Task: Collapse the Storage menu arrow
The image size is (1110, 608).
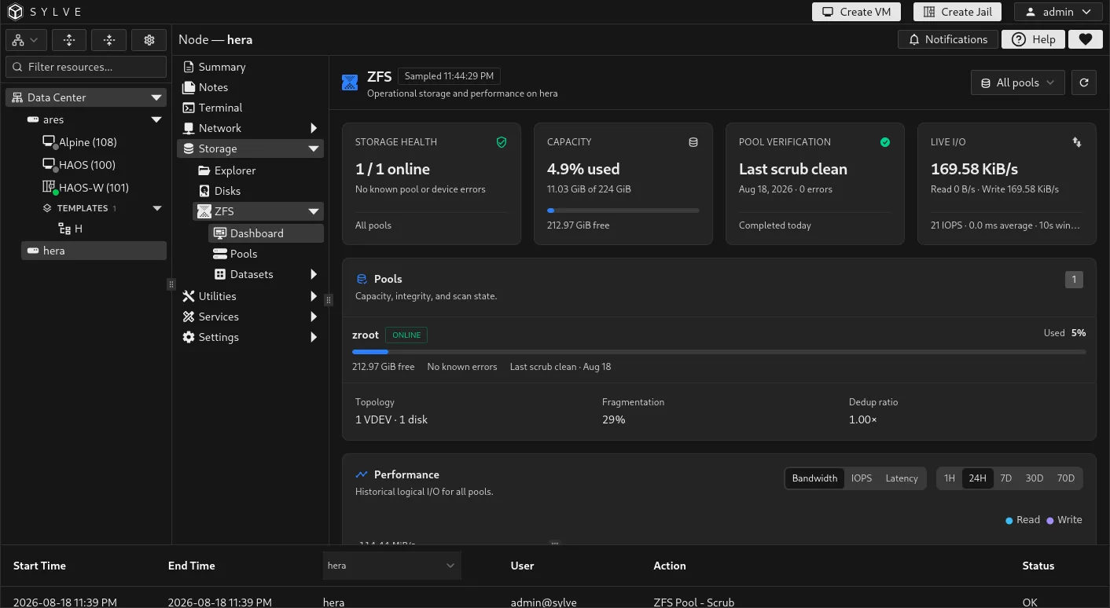Action: coord(314,148)
